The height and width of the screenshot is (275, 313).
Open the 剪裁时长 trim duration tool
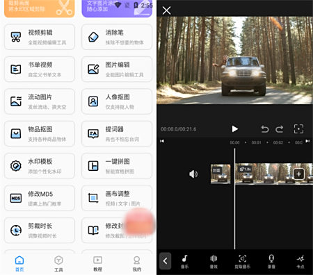[40, 231]
